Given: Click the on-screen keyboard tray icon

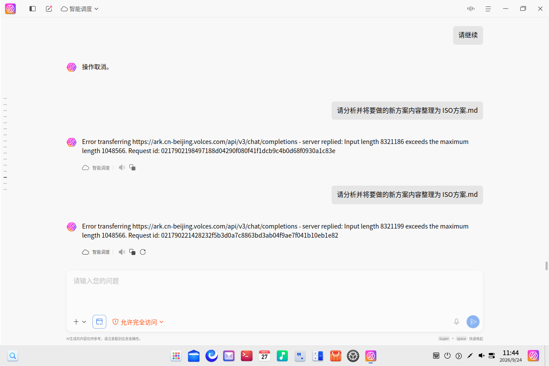Looking at the screenshot, I should click(x=436, y=356).
